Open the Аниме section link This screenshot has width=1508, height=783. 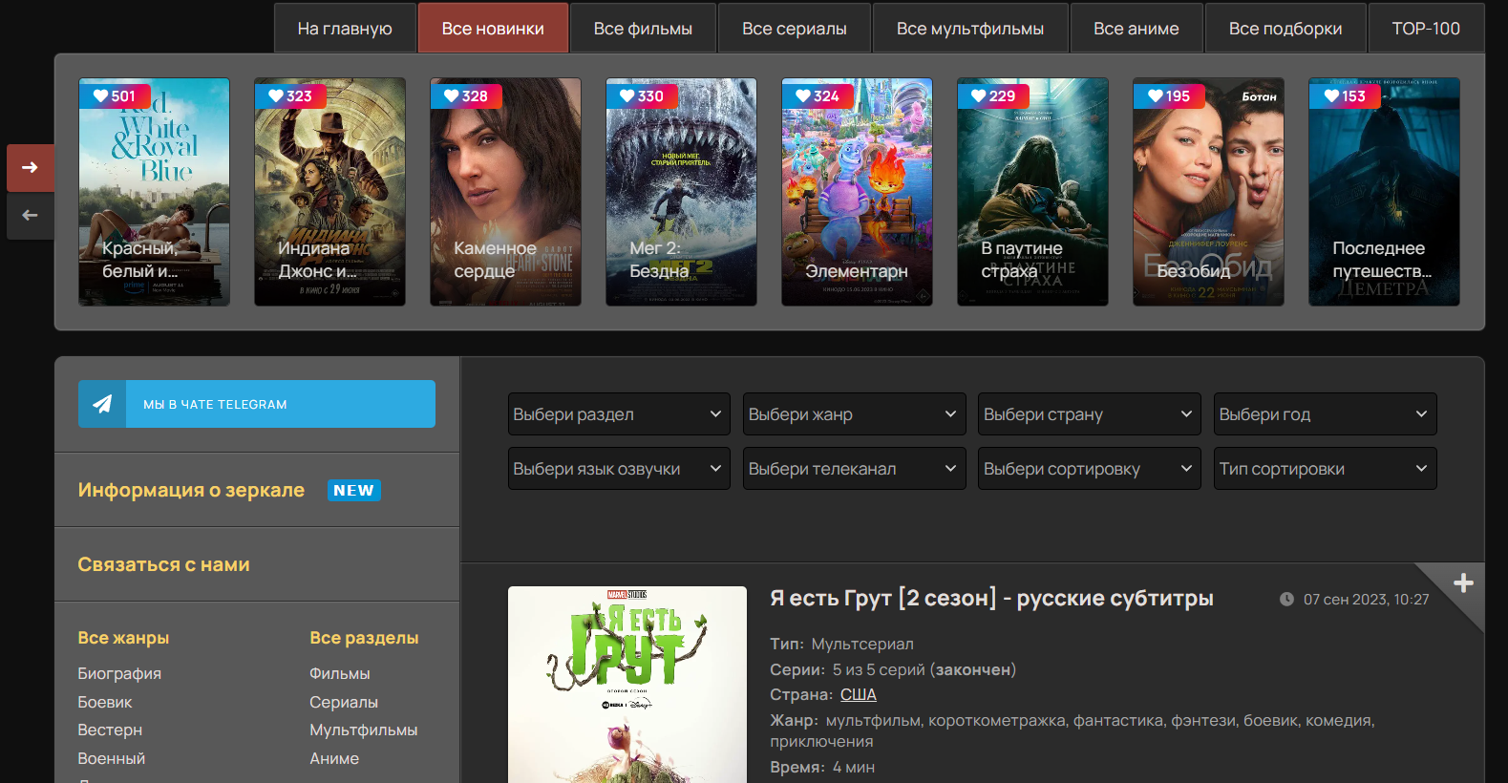[334, 758]
